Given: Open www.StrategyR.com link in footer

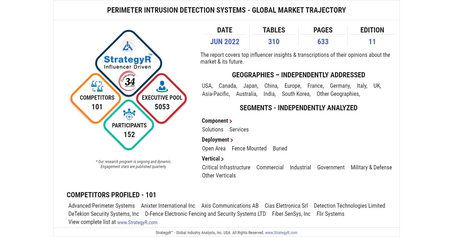Looking at the screenshot, I should click(x=281, y=233).
